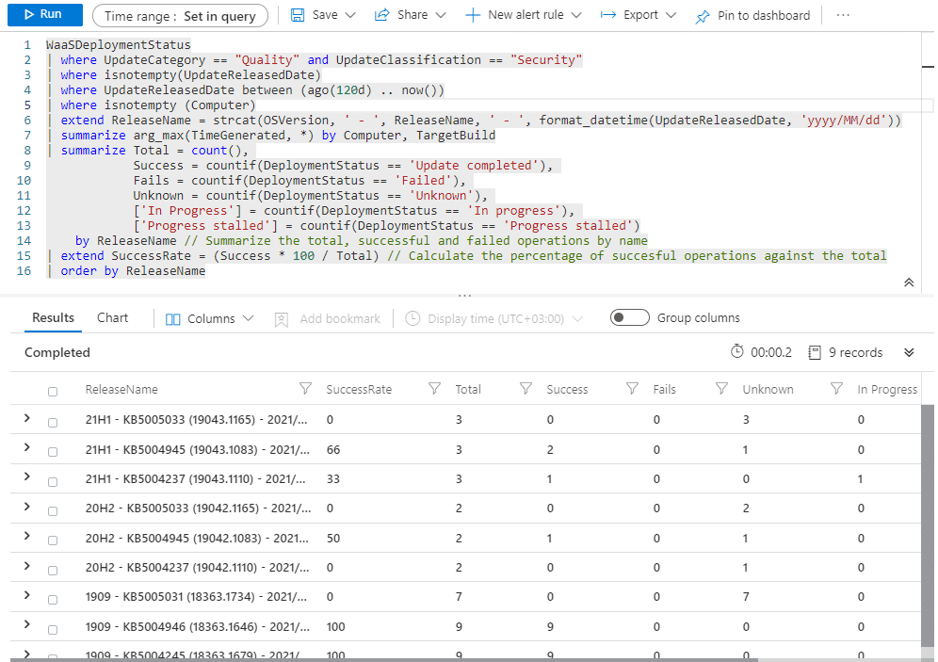Click query line 1 WaaSDeploymentStatus
The width and height of the screenshot is (938, 662).
click(119, 45)
